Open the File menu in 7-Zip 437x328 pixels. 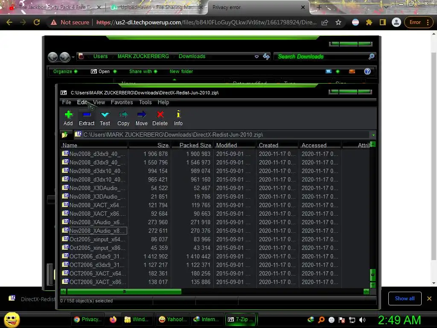[67, 102]
